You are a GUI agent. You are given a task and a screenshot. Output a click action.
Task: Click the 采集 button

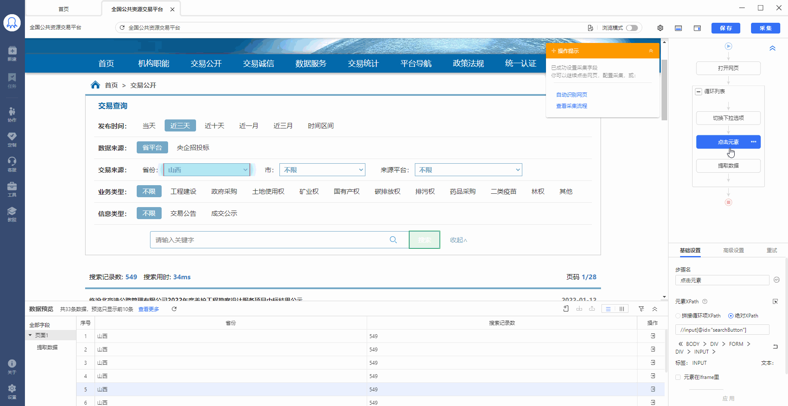pos(766,28)
